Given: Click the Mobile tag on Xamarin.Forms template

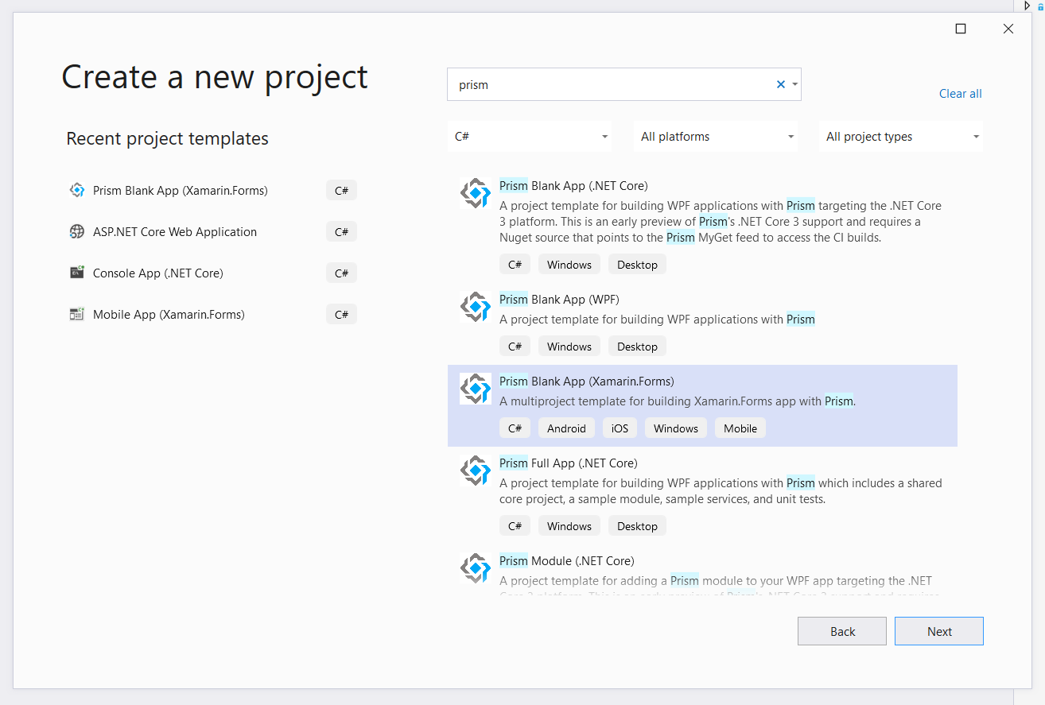Looking at the screenshot, I should coord(740,428).
